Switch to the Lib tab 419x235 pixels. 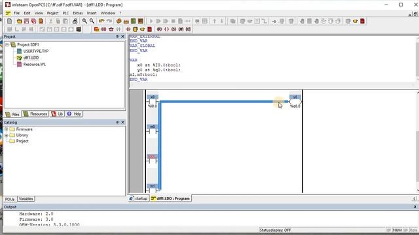coord(57,114)
